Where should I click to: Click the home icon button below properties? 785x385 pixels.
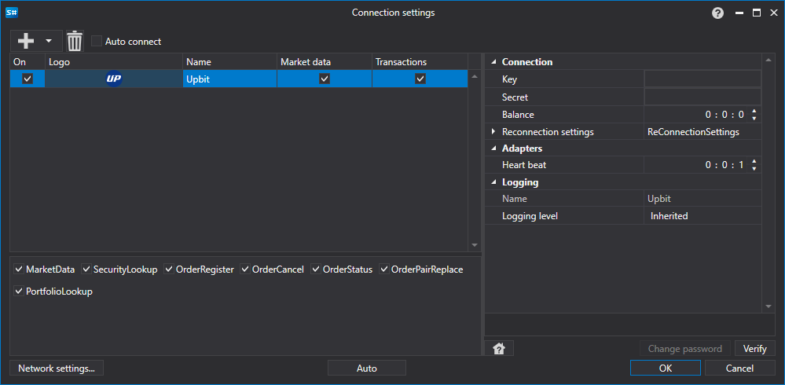(499, 349)
